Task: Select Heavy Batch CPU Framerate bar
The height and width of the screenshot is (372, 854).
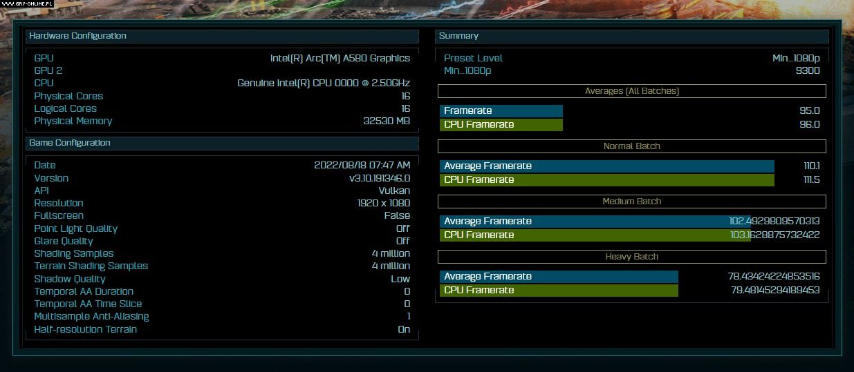Action: pos(559,291)
